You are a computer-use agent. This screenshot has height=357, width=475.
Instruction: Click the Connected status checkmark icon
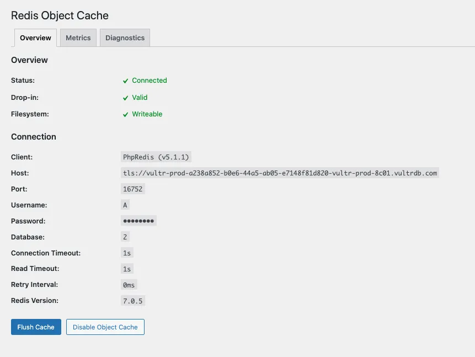click(x=125, y=81)
